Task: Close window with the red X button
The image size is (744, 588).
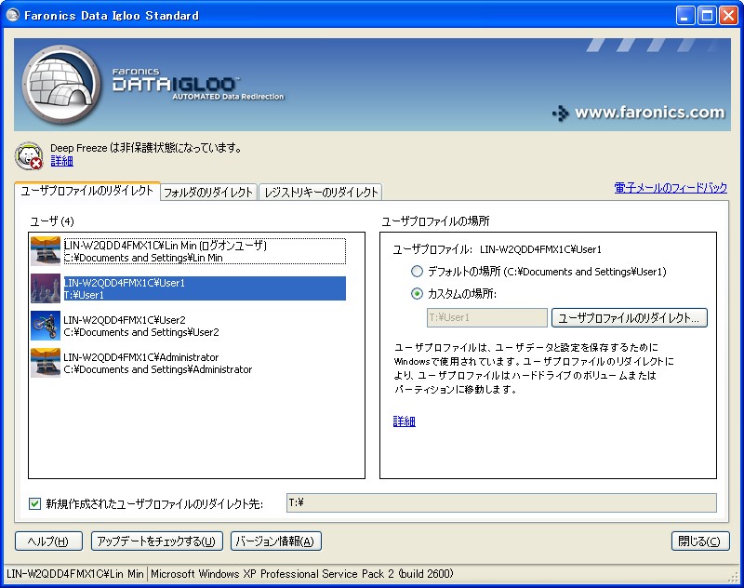Action: tap(728, 16)
